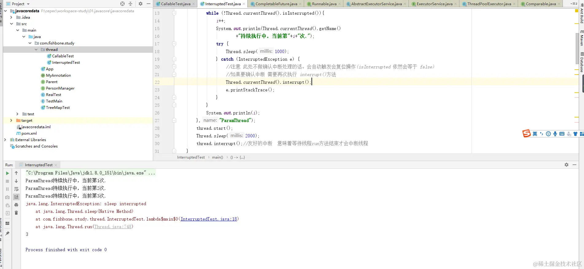Rerun InterruptedTest with the green play icon
This screenshot has width=584, height=269.
(7, 173)
